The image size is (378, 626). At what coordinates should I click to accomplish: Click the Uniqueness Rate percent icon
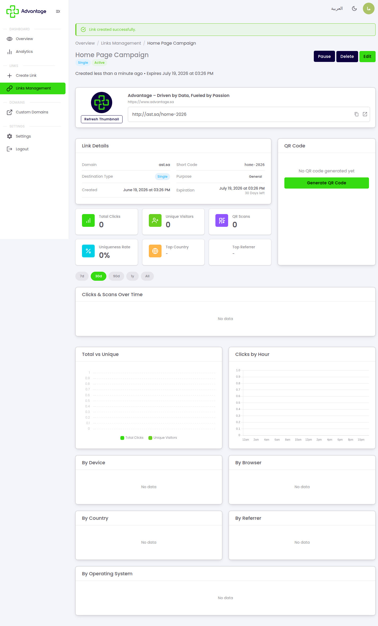[x=88, y=251]
